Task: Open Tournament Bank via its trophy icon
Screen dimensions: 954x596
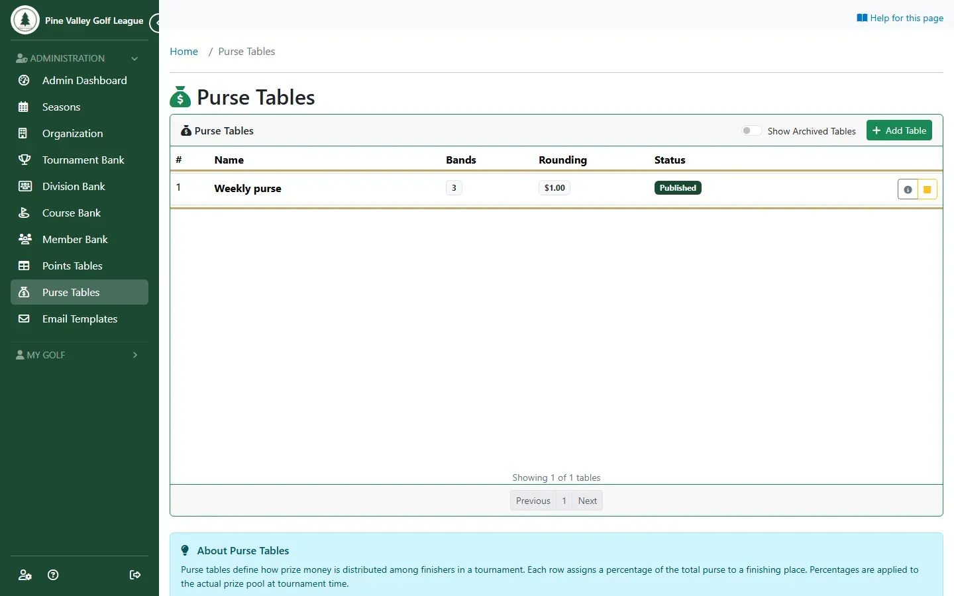Action: point(24,160)
